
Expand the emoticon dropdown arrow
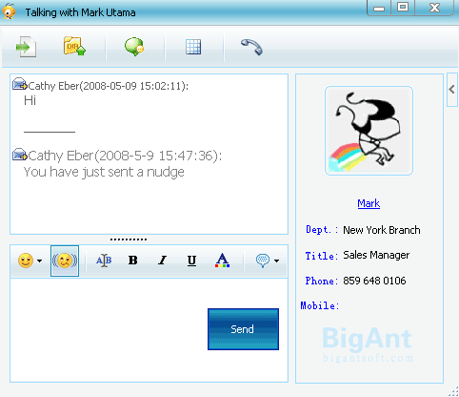39,261
